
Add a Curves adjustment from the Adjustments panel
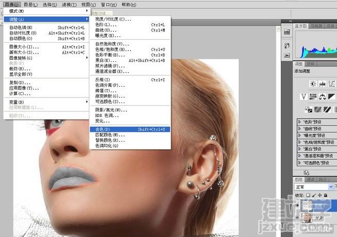coord(332,84)
